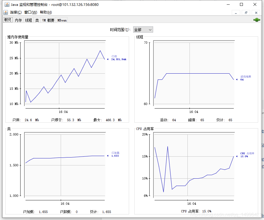Open the 帮助(H) menu
The width and height of the screenshot is (264, 220).
click(46, 12)
